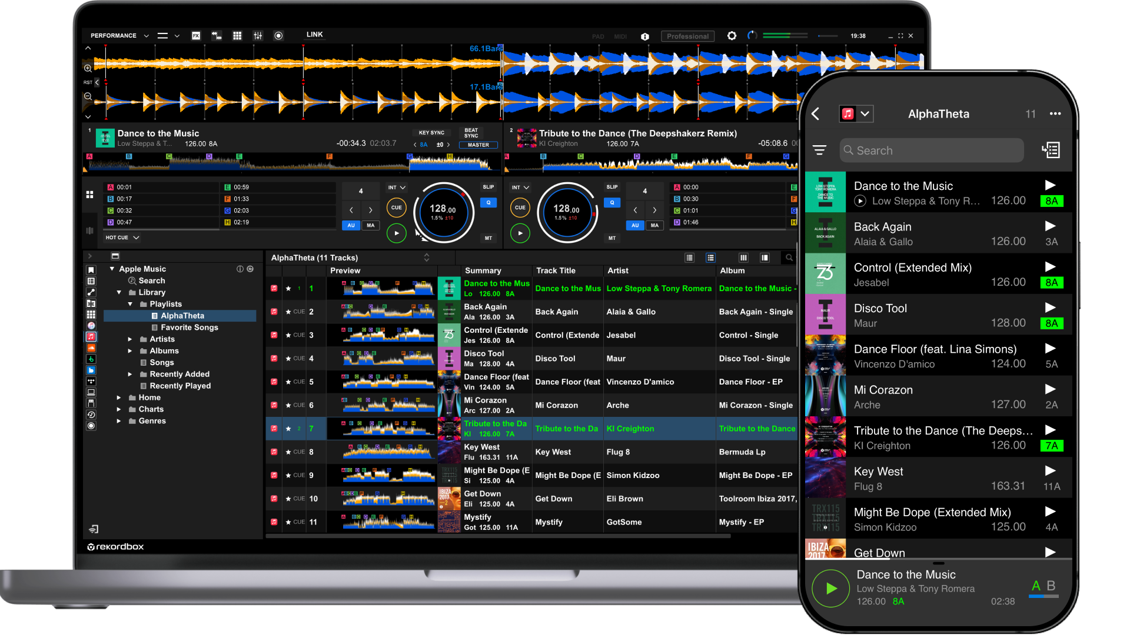Go back on the phone AlphaTheta screen

click(x=816, y=114)
